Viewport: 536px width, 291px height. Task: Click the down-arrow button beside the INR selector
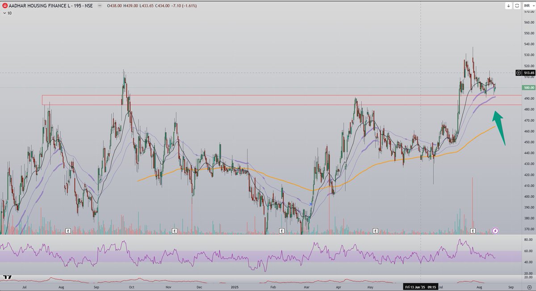(x=508, y=6)
